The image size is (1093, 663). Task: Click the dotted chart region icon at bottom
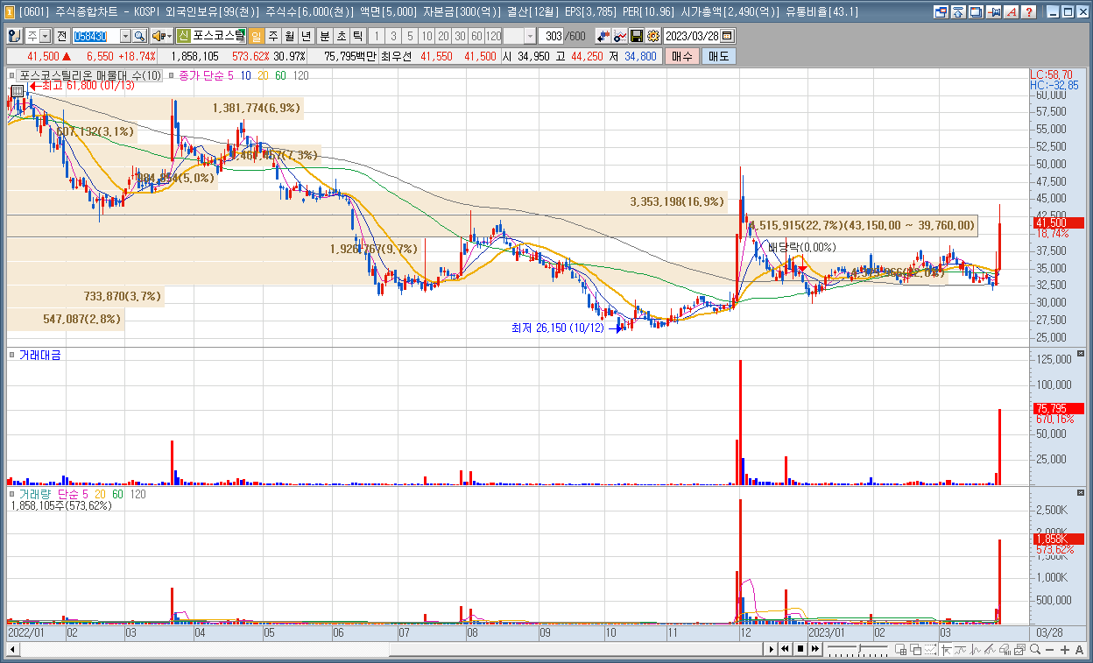pyautogui.click(x=930, y=649)
